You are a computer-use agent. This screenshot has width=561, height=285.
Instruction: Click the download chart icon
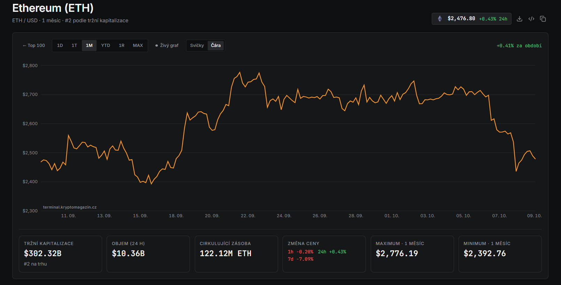click(520, 19)
